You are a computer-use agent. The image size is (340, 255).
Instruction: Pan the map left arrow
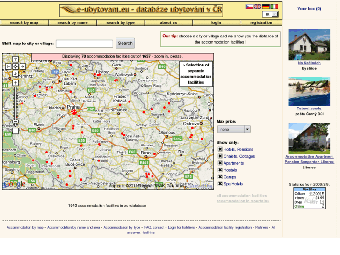[x=8, y=66]
